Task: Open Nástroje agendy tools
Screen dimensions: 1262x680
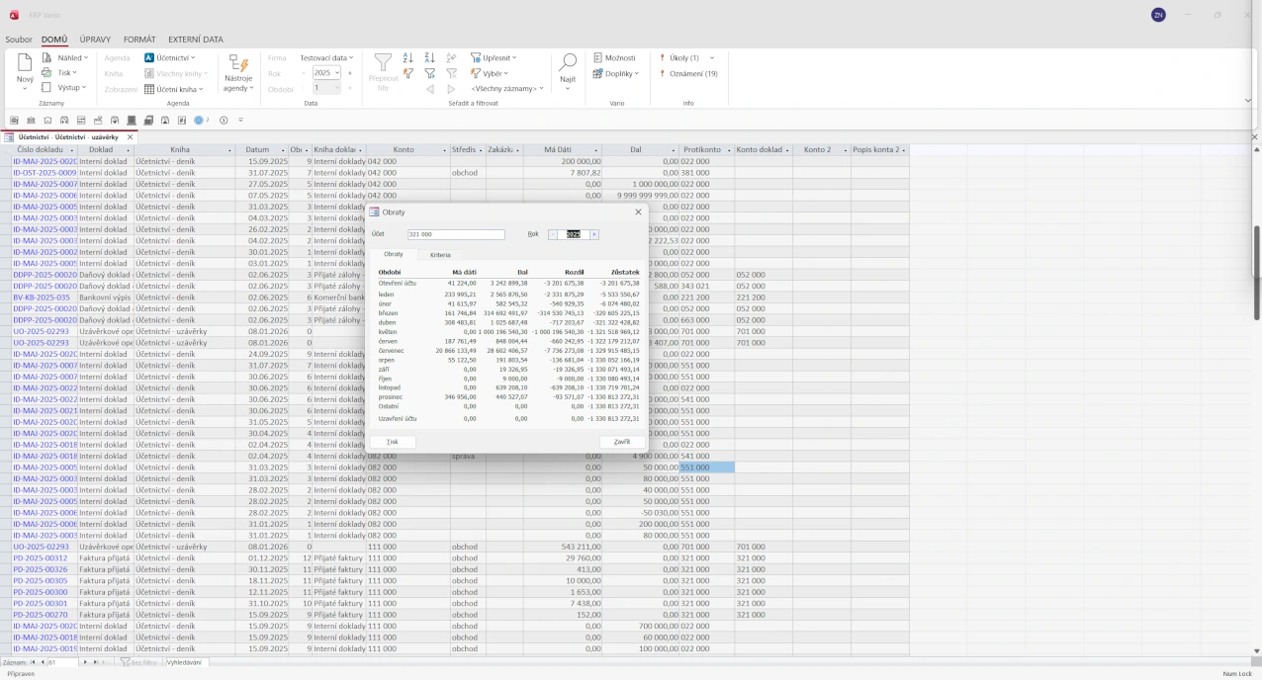Action: coord(238,72)
